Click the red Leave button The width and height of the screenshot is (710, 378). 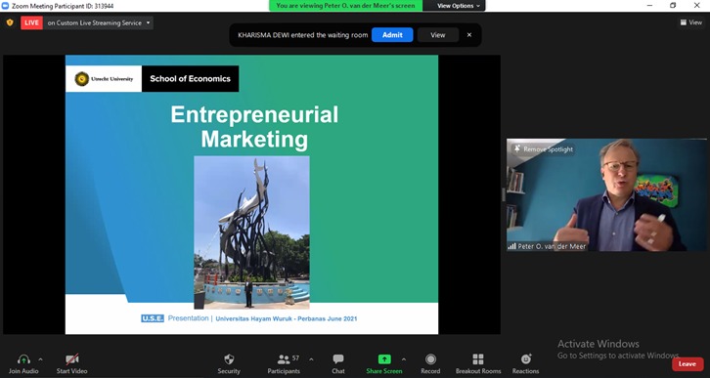pyautogui.click(x=688, y=364)
